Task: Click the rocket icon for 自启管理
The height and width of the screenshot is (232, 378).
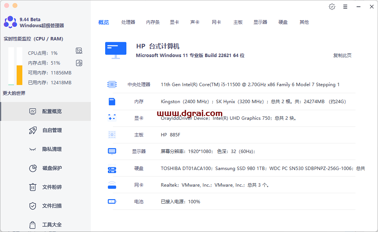Action: pos(33,130)
